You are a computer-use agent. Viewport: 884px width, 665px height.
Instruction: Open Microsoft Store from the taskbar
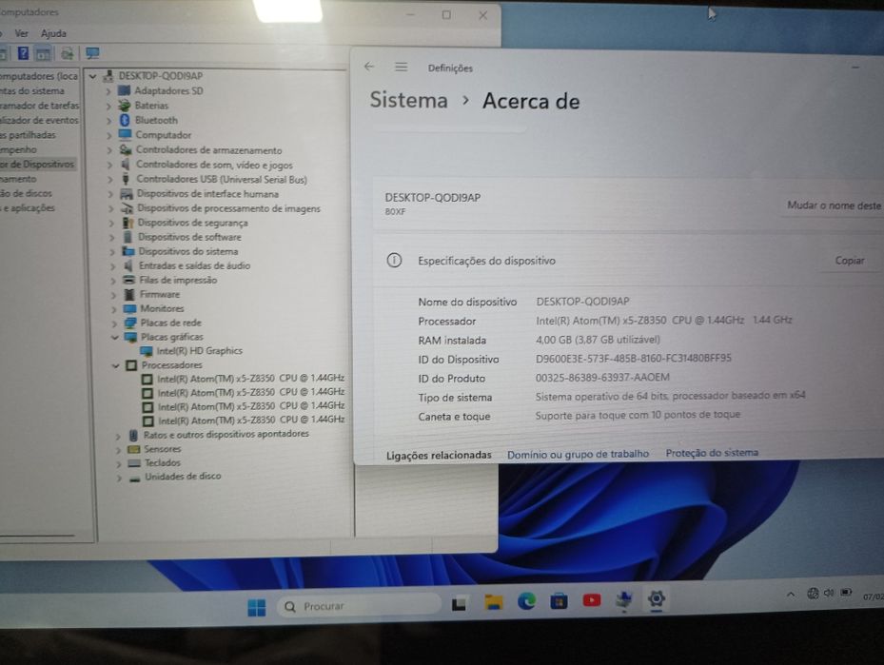point(559,601)
